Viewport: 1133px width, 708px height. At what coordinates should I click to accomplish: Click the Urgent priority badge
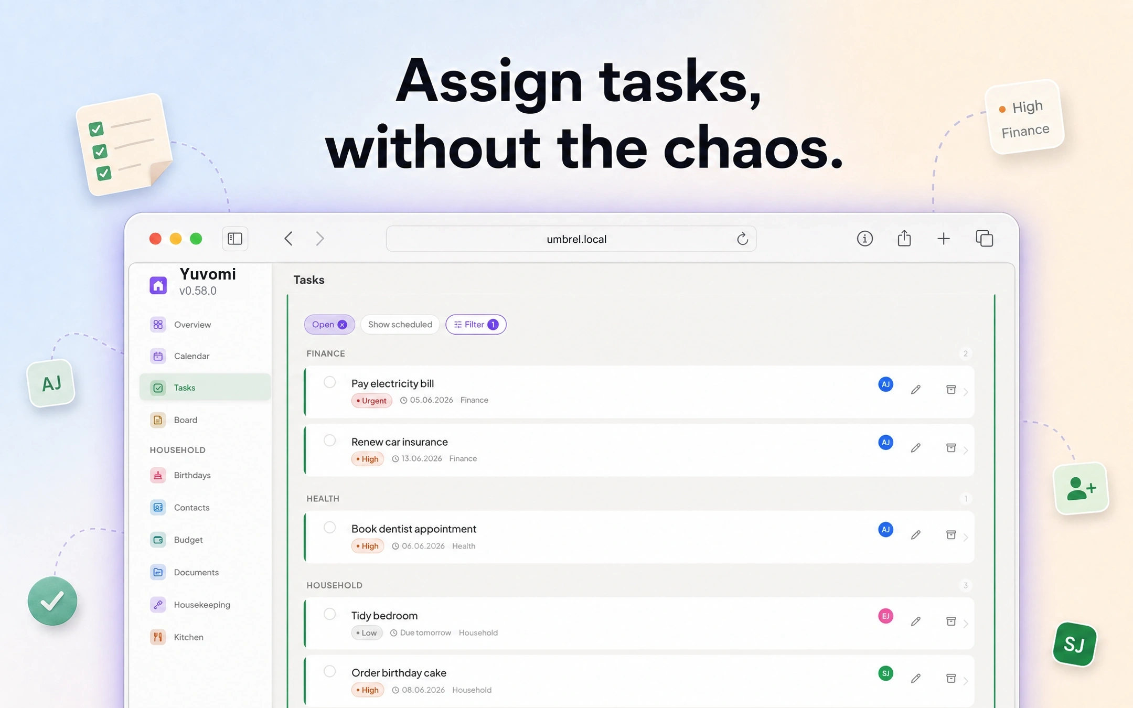pyautogui.click(x=371, y=401)
